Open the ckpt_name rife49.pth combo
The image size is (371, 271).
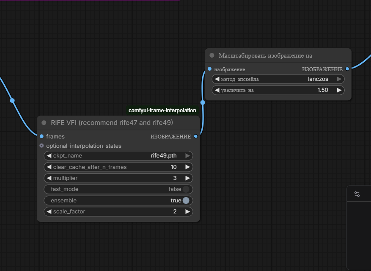click(x=118, y=156)
